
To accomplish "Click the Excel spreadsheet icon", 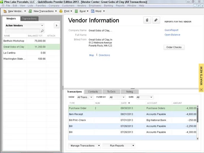I will pyautogui.click(x=76, y=11).
